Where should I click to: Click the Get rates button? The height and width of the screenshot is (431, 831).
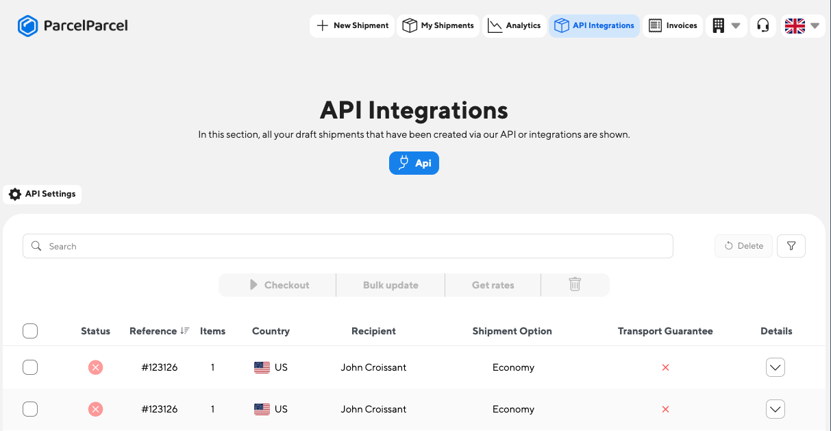tap(493, 285)
